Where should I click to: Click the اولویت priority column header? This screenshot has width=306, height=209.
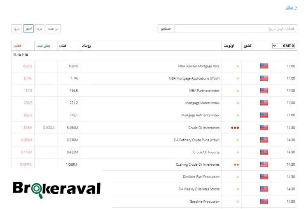(x=229, y=46)
